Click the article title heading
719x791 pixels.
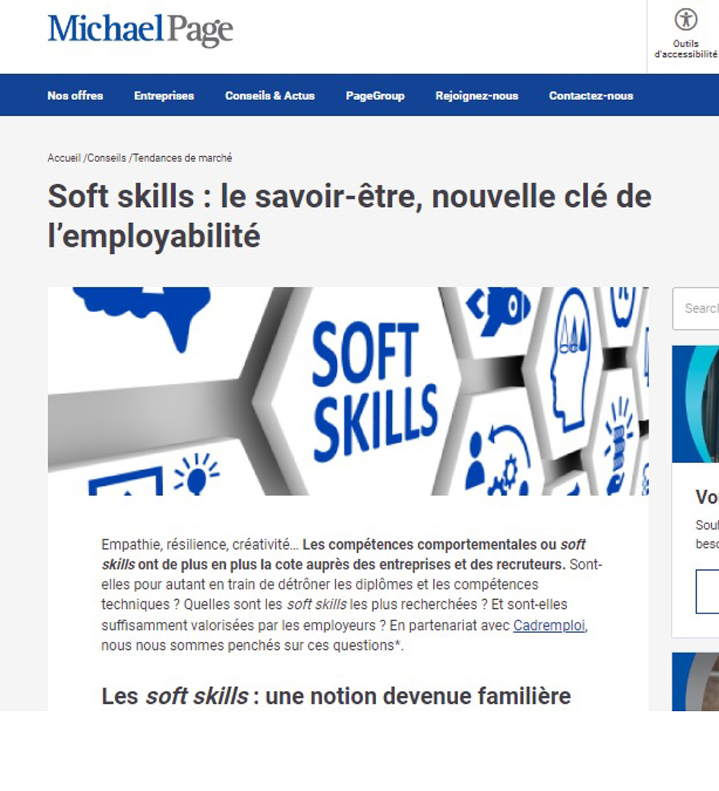click(349, 216)
